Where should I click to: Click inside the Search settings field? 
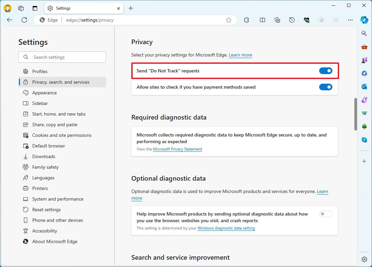click(x=62, y=57)
